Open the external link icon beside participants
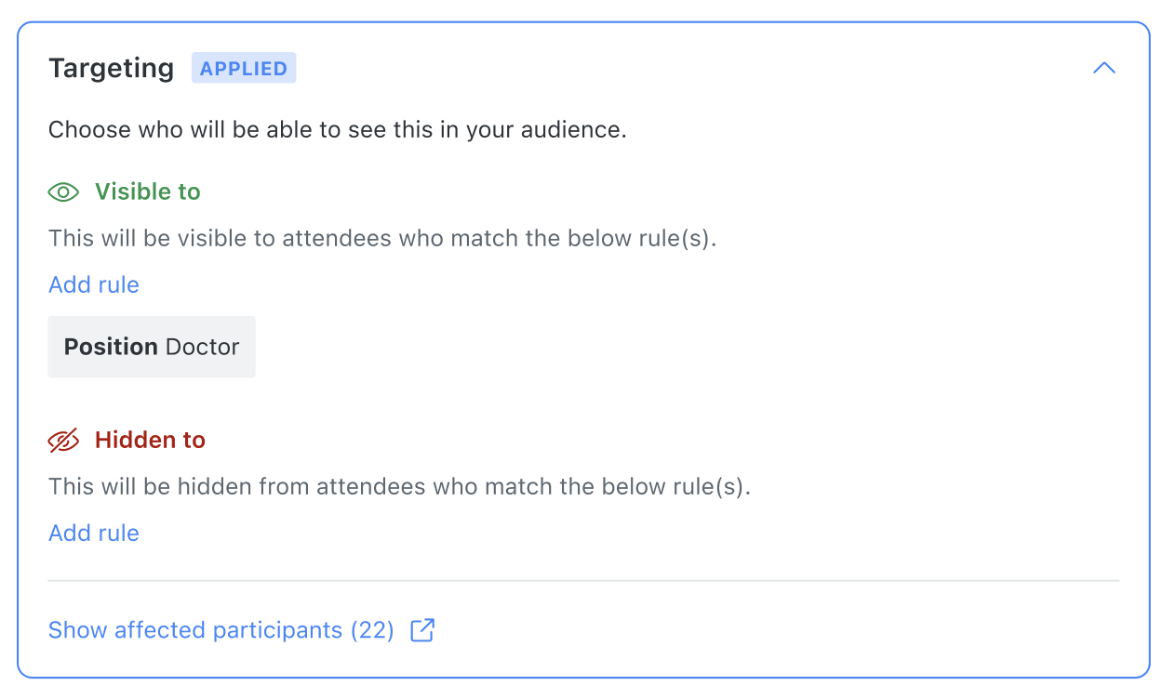Image resolution: width=1163 pixels, height=699 pixels. 422,630
